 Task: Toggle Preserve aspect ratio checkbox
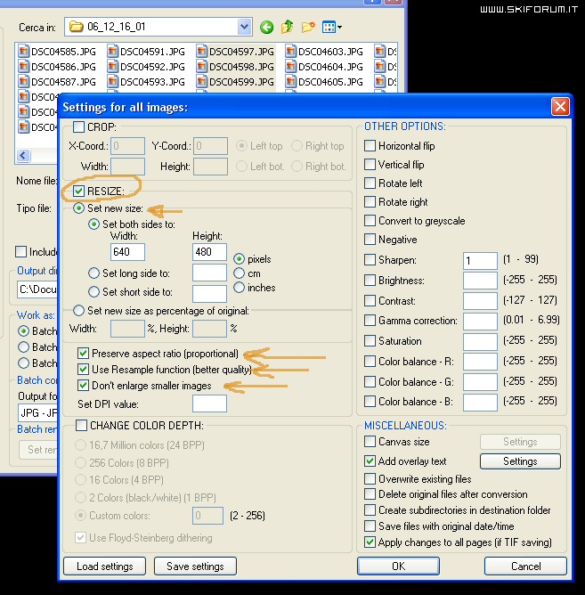[x=84, y=354]
